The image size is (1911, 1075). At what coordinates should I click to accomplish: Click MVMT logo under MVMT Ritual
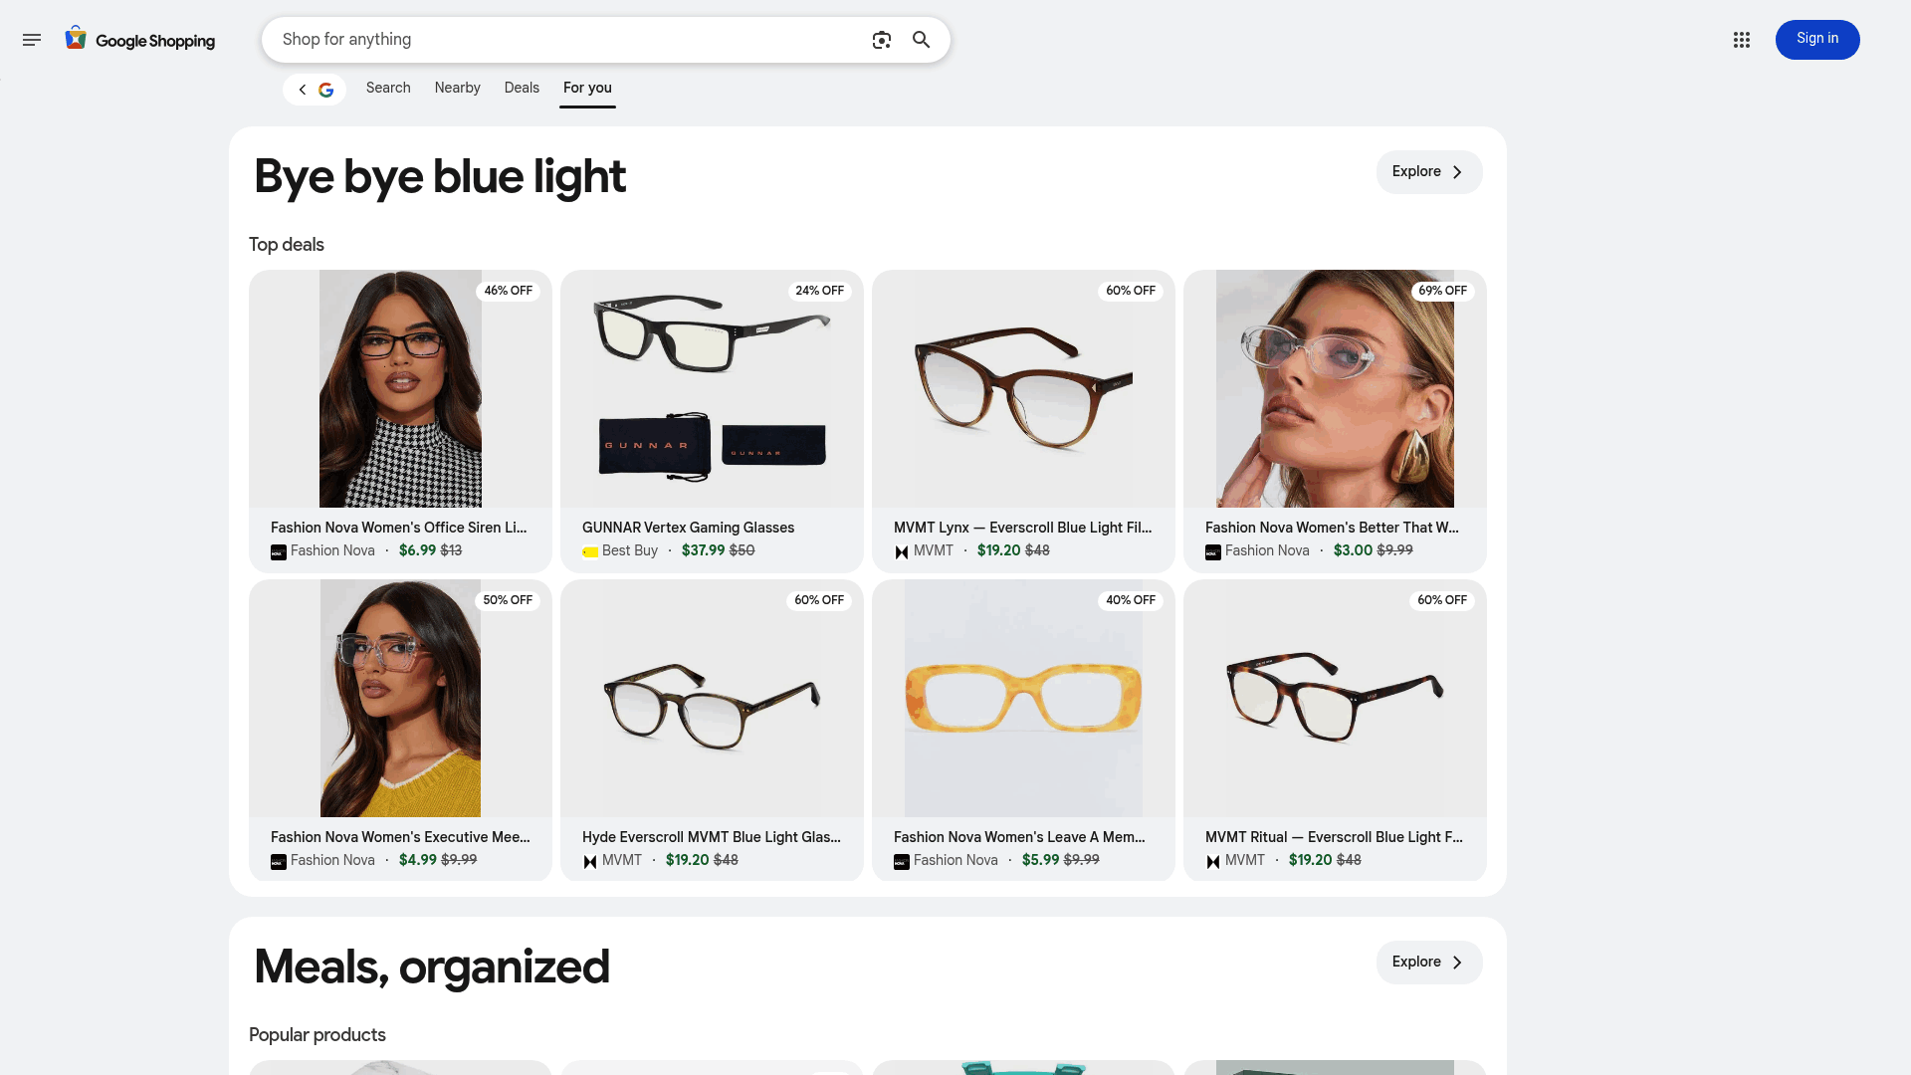point(1213,862)
